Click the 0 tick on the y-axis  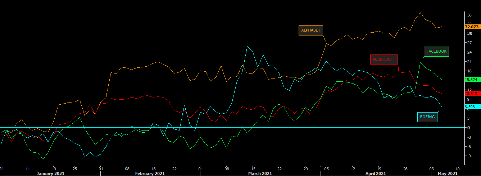point(468,128)
